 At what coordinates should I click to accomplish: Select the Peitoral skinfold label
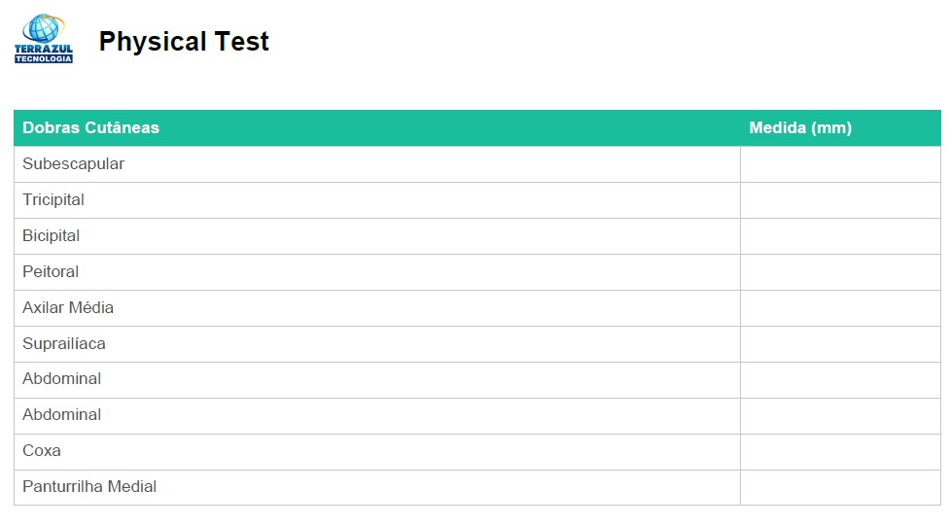(51, 272)
